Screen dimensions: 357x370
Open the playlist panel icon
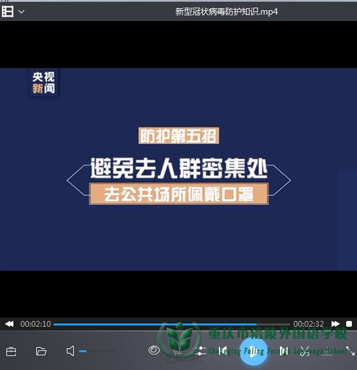coord(8,11)
